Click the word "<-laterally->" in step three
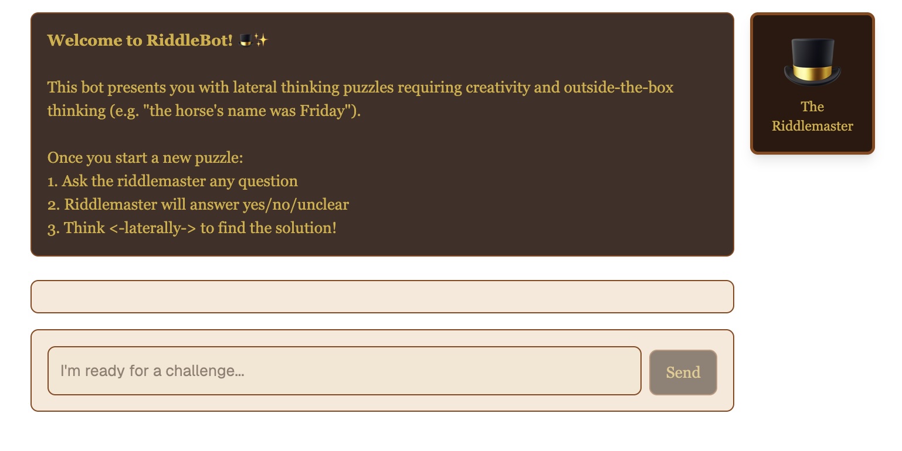This screenshot has height=451, width=902. [x=152, y=228]
